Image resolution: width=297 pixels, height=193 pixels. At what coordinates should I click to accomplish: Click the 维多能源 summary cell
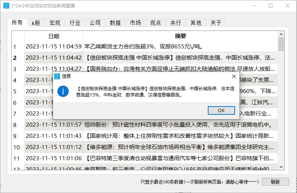coord(180,147)
